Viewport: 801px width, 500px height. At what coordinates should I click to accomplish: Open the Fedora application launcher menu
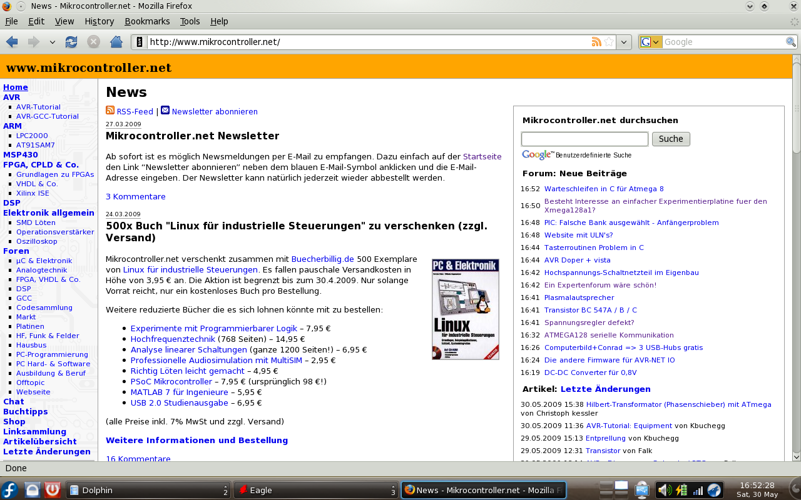coord(10,490)
